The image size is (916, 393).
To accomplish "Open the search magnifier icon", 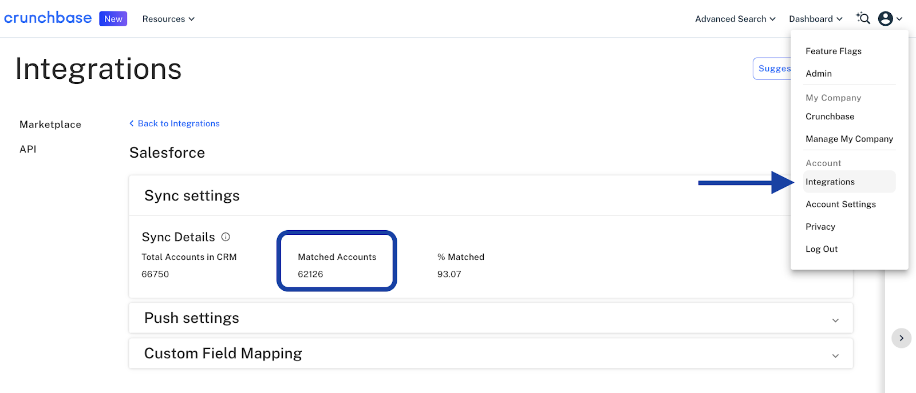I will [863, 18].
